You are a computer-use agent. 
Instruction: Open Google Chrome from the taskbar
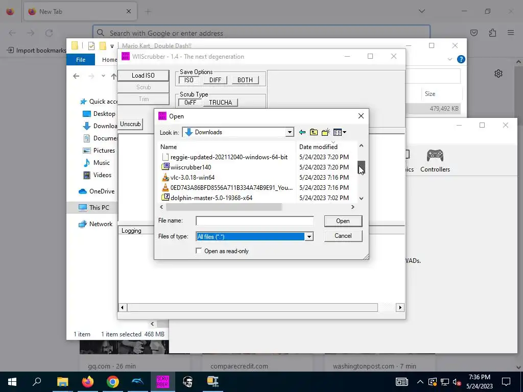(x=113, y=382)
